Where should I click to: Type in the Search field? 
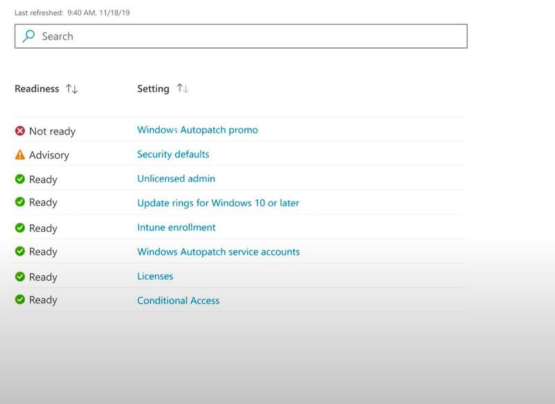[250, 36]
